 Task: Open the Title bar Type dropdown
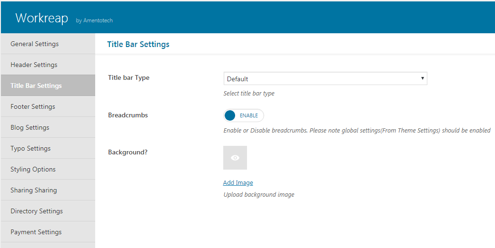click(325, 78)
